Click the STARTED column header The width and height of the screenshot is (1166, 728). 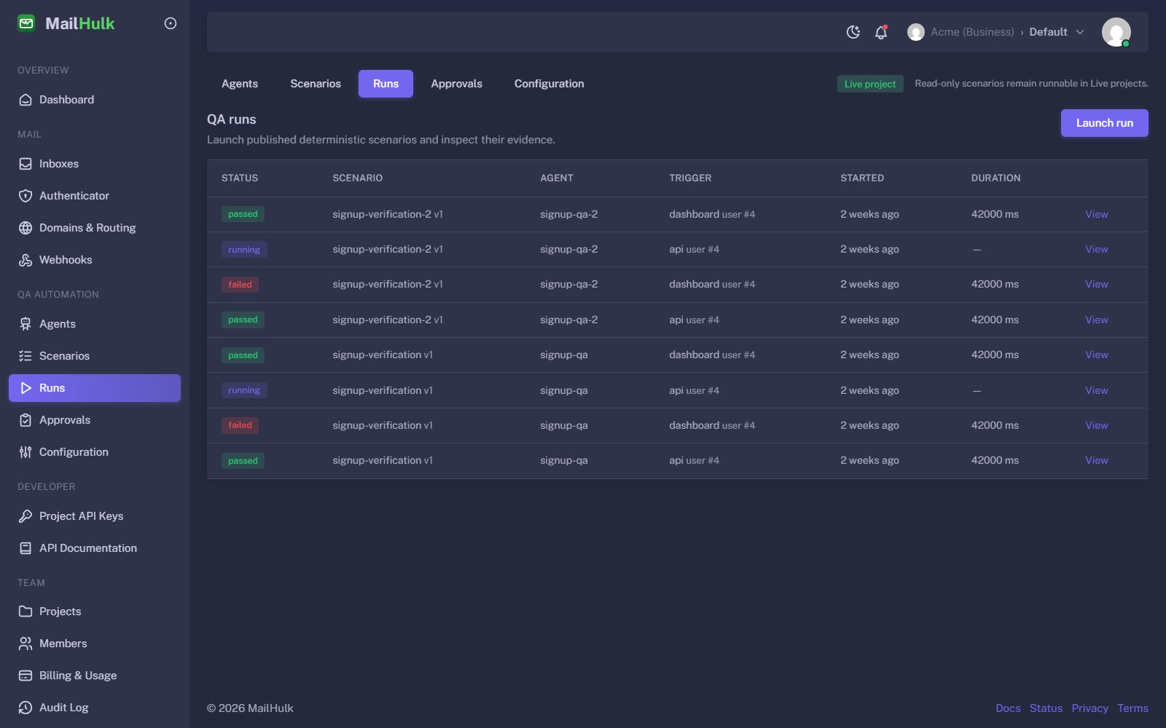click(862, 178)
